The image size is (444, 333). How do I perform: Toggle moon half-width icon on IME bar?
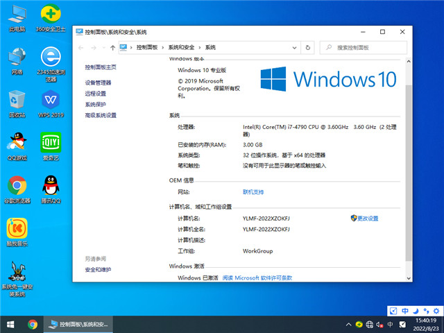click(x=416, y=311)
